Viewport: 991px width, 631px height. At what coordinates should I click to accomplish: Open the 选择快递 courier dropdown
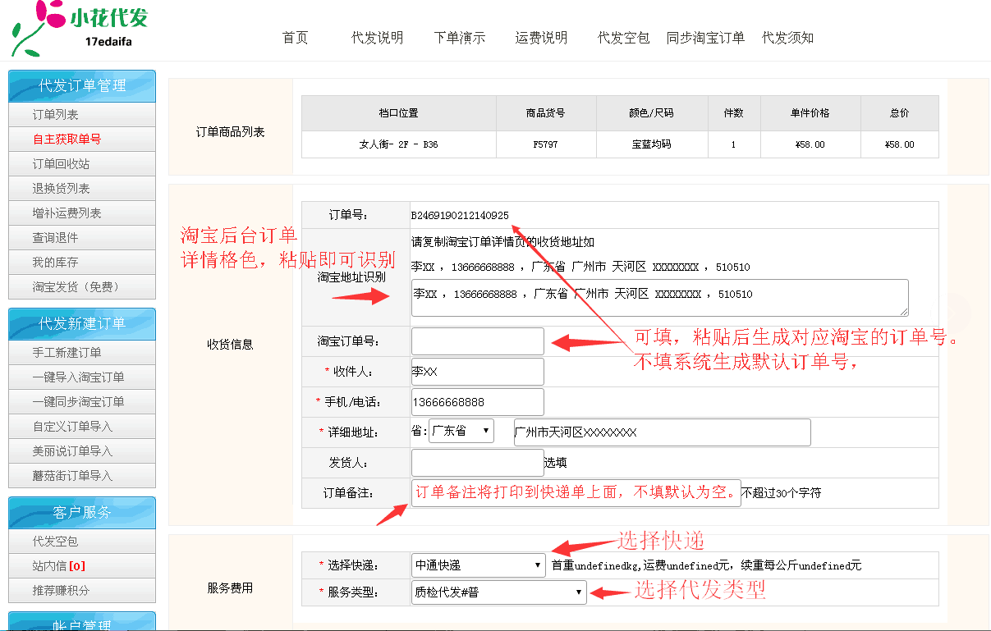pos(479,565)
